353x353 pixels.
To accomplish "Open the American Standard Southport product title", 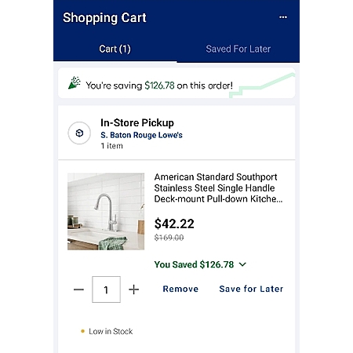I will click(218, 188).
